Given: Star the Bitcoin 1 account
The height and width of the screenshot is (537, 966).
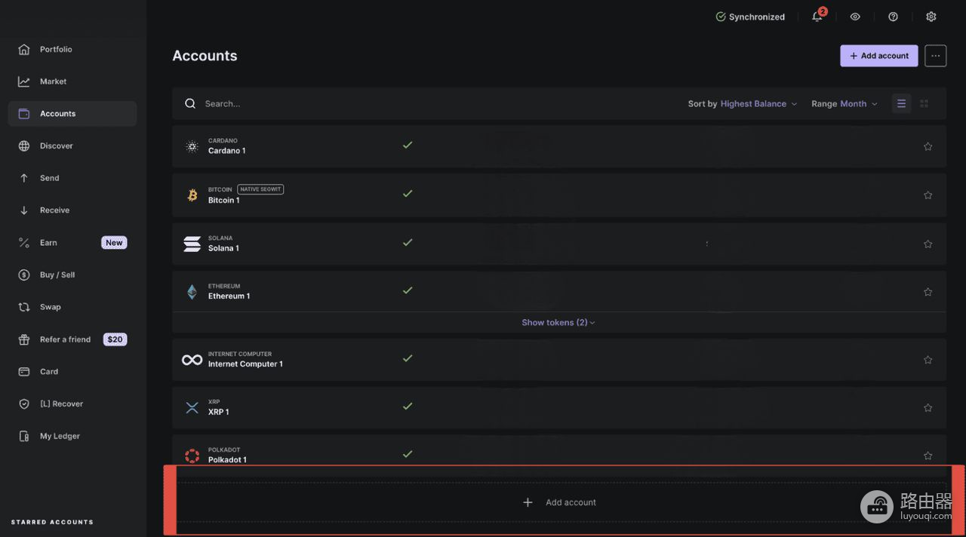Looking at the screenshot, I should click(x=928, y=195).
